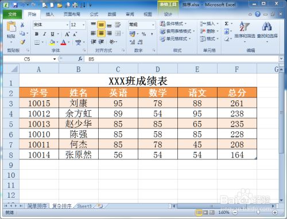Click the formula bar input showing 85
287x219 pixels.
[x=181, y=59]
